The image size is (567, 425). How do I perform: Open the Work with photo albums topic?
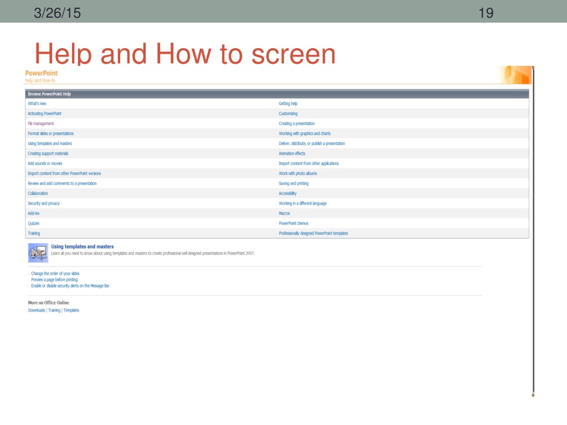297,173
